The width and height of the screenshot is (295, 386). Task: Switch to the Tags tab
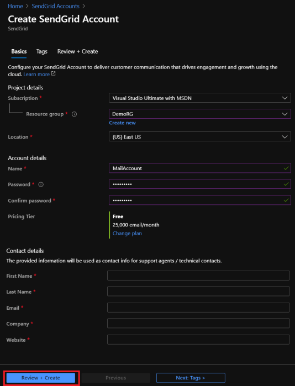(42, 51)
